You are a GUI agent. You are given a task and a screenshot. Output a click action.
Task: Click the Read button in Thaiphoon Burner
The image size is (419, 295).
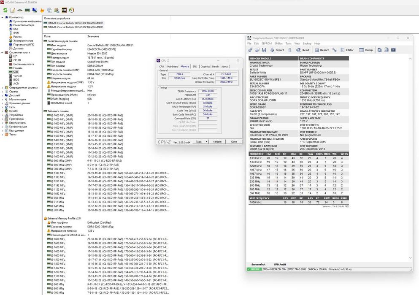pyautogui.click(x=302, y=50)
